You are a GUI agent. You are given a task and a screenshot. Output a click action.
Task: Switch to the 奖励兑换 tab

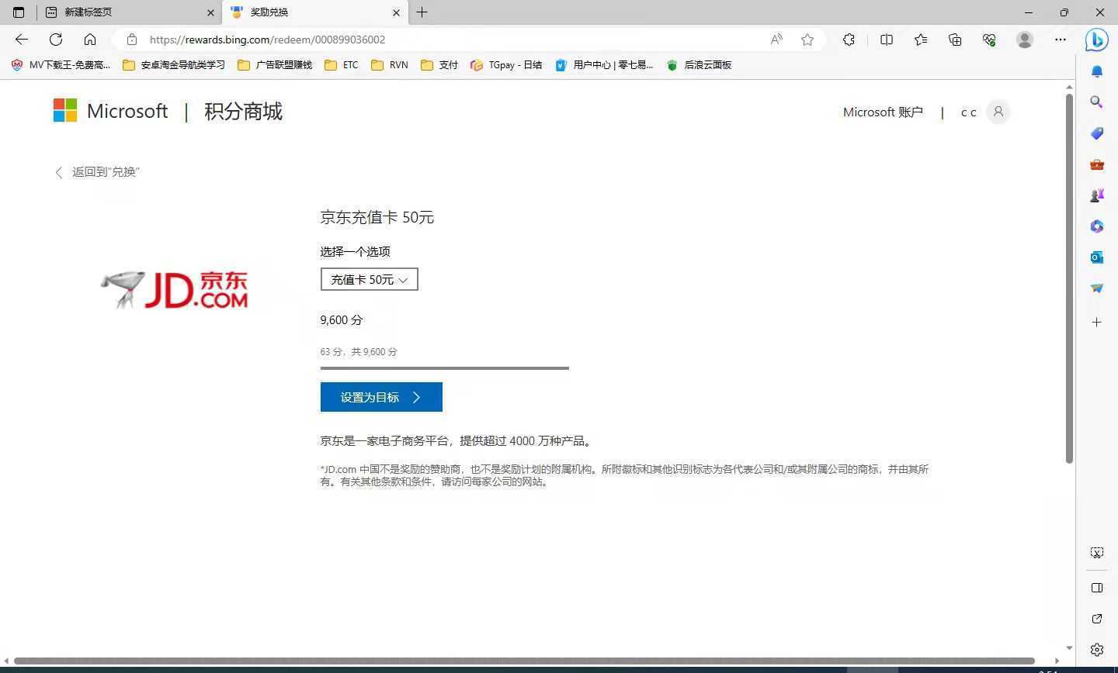click(x=269, y=12)
